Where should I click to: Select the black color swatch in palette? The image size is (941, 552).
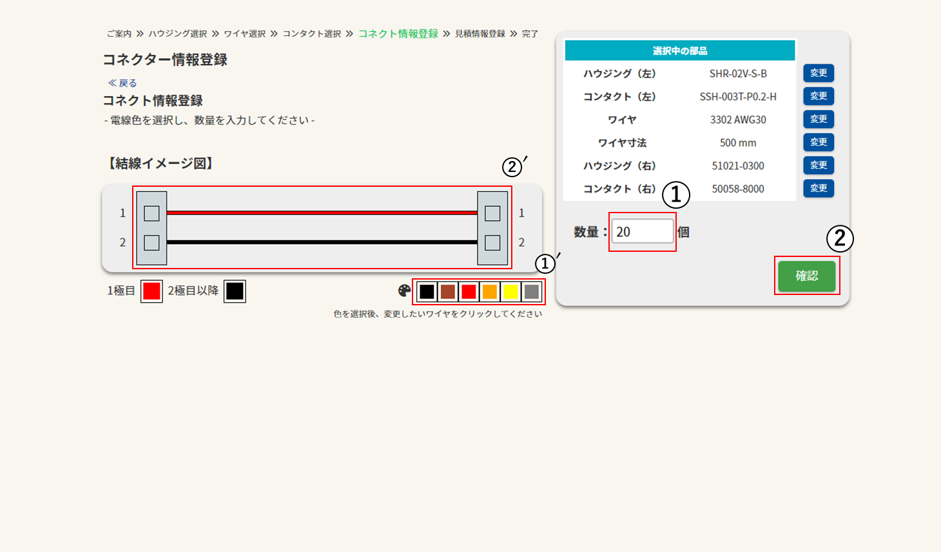point(427,292)
